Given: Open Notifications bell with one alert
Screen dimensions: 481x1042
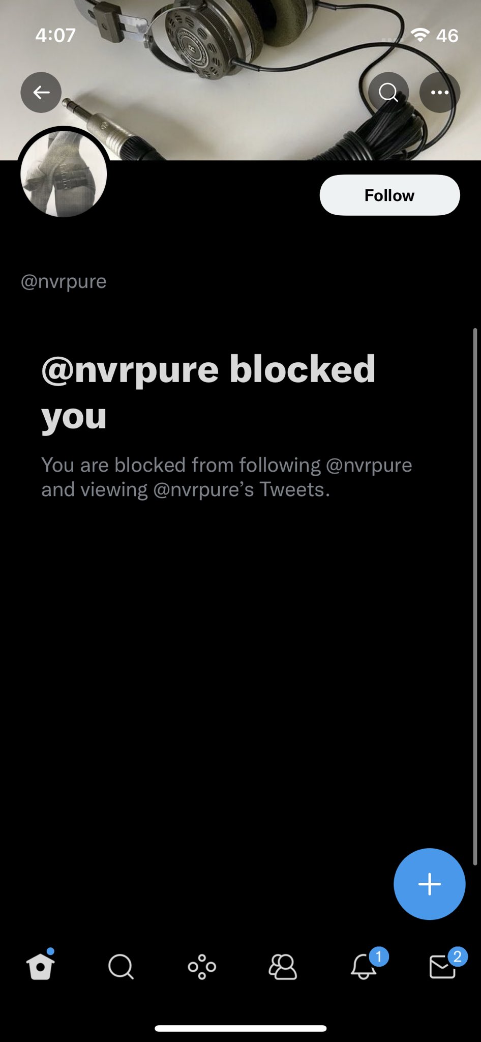Looking at the screenshot, I should (x=365, y=964).
